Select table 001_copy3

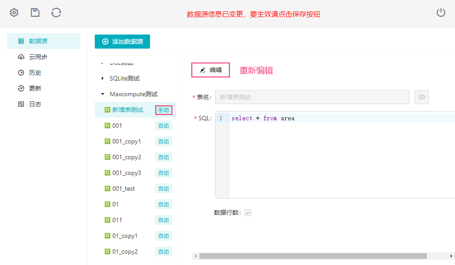tap(126, 173)
